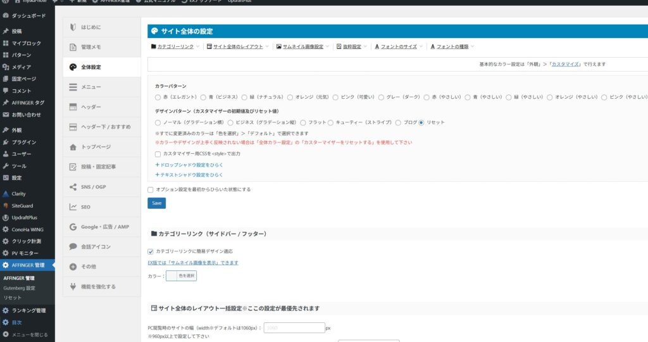Select the オレンジ（元気）color pattern
The image size is (648, 342).
tap(290, 97)
